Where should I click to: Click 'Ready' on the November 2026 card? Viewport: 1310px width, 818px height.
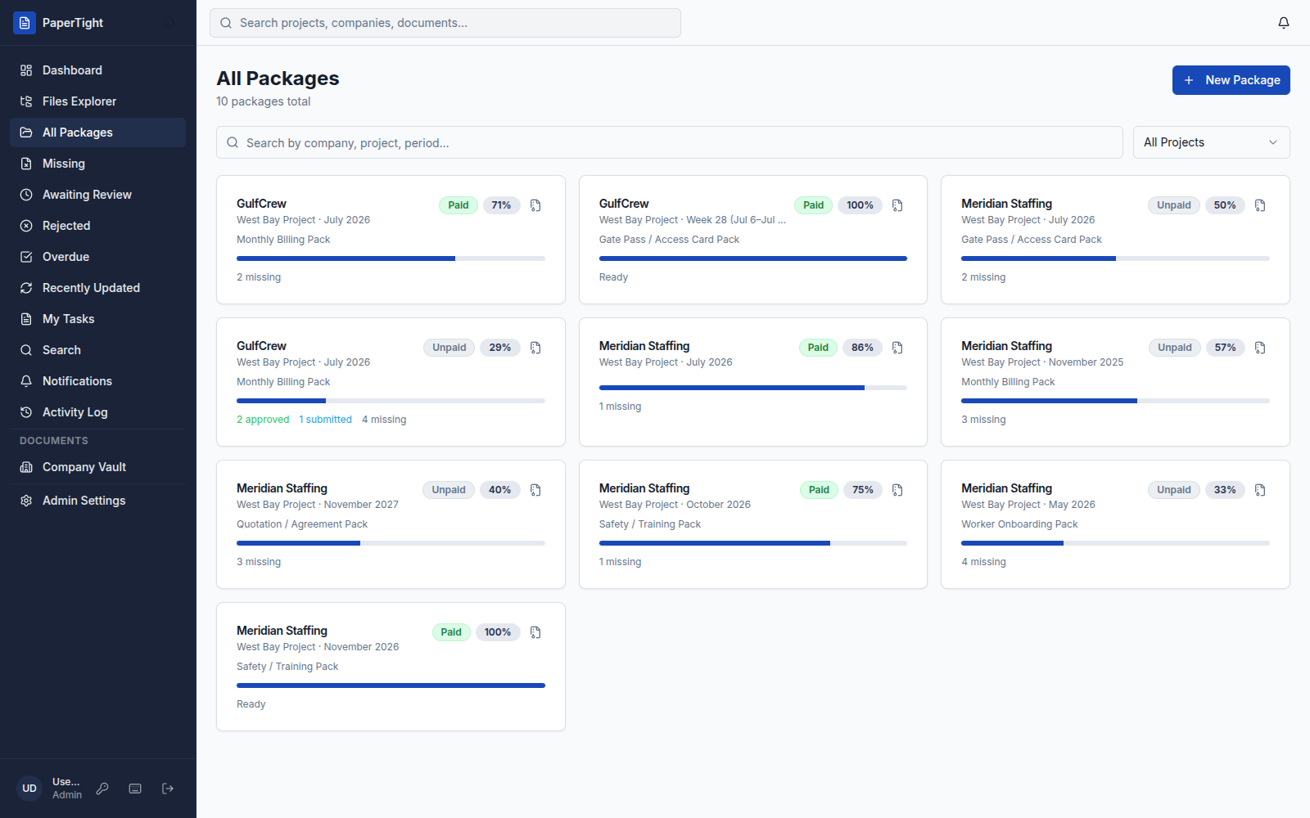click(251, 704)
